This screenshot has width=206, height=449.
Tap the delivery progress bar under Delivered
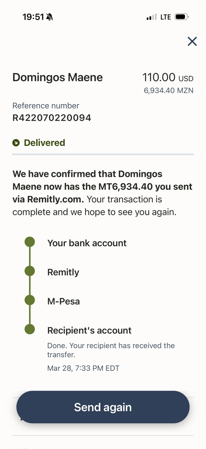coord(103,154)
